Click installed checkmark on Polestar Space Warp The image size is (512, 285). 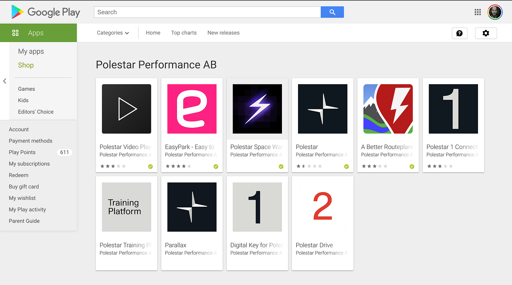click(281, 166)
